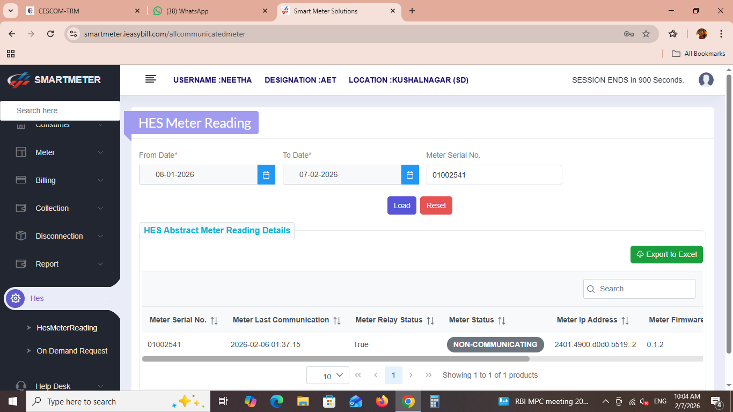Show hidden system tray icons

pyautogui.click(x=606, y=401)
